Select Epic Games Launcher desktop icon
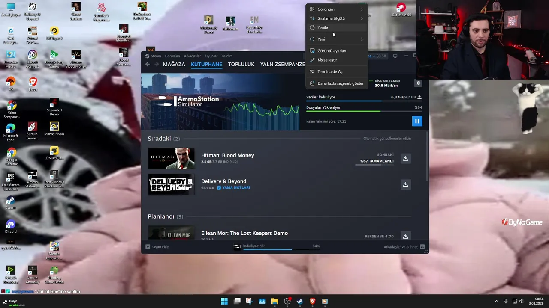Screen dimensions: 549x308 (11, 181)
